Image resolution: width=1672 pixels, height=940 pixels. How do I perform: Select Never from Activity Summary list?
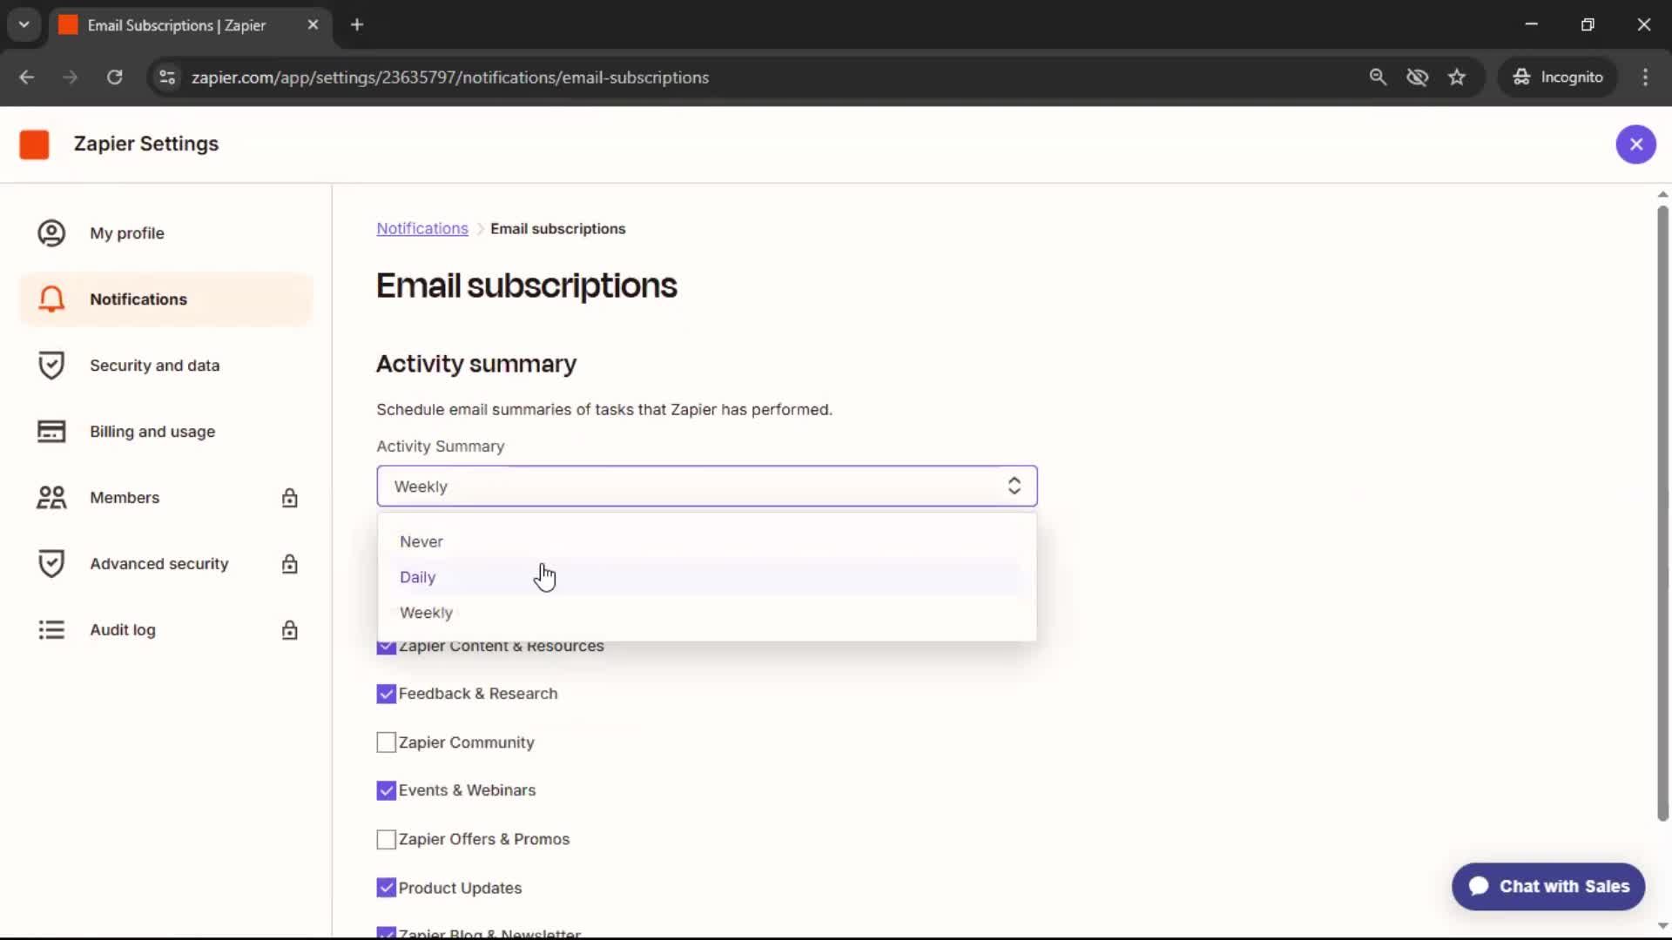tap(706, 541)
